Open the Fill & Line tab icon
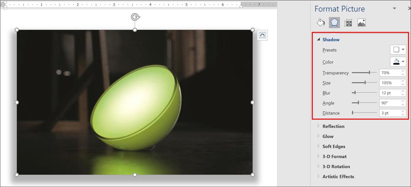 point(321,23)
